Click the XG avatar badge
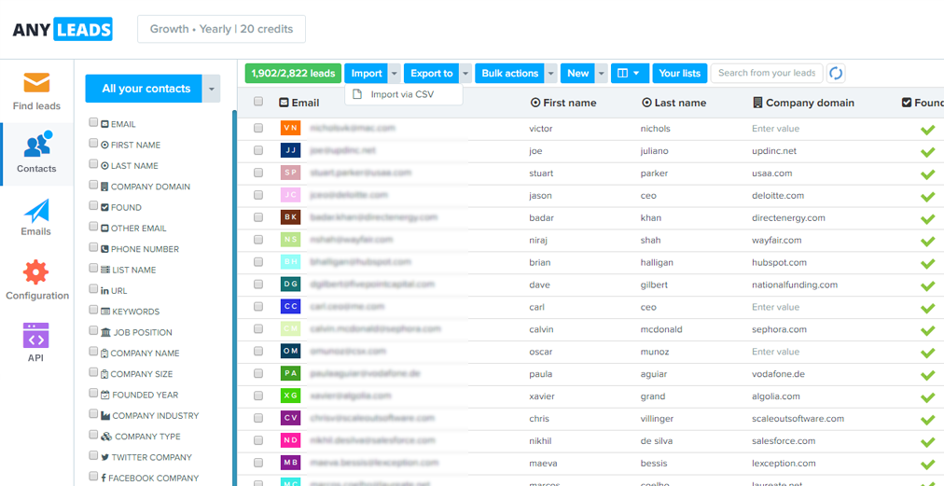Screen dimensions: 944x486 (290, 396)
